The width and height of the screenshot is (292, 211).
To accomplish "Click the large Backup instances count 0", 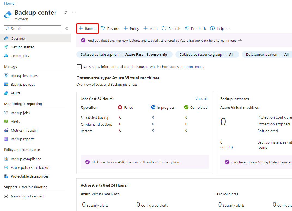I will 223,122.
